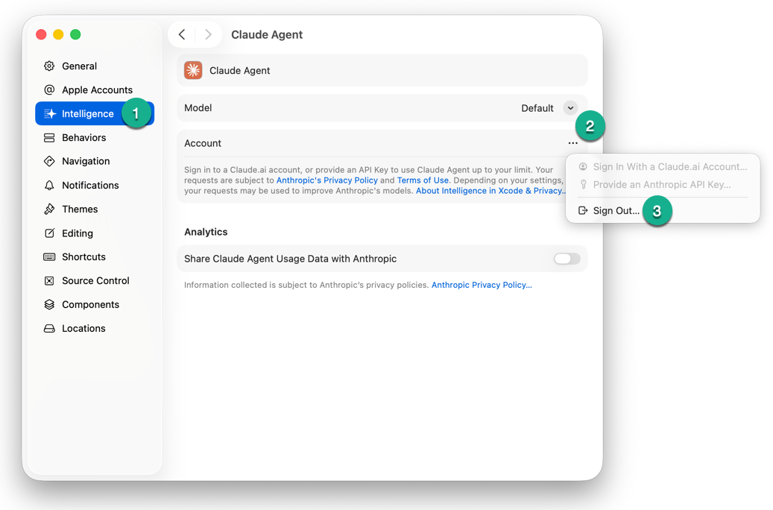Click the Behaviors sidebar icon
Viewport: 773px width, 510px height.
coord(49,138)
